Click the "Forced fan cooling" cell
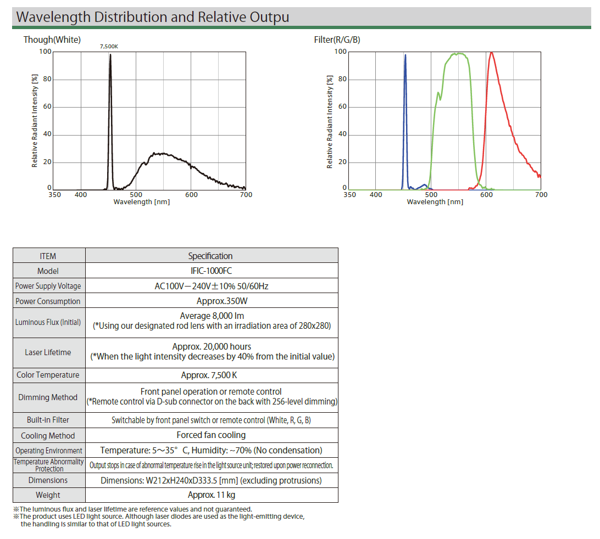 click(212, 435)
